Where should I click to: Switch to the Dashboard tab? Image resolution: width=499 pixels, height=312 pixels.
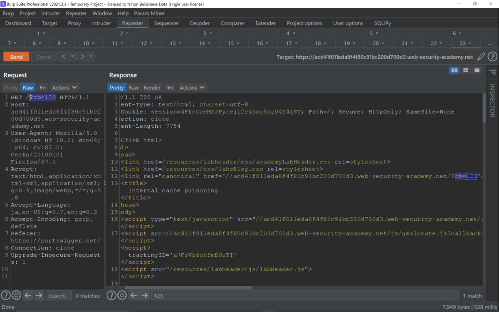click(18, 23)
